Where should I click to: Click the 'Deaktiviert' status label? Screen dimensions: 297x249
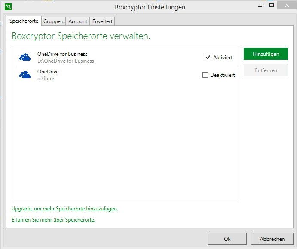223,75
